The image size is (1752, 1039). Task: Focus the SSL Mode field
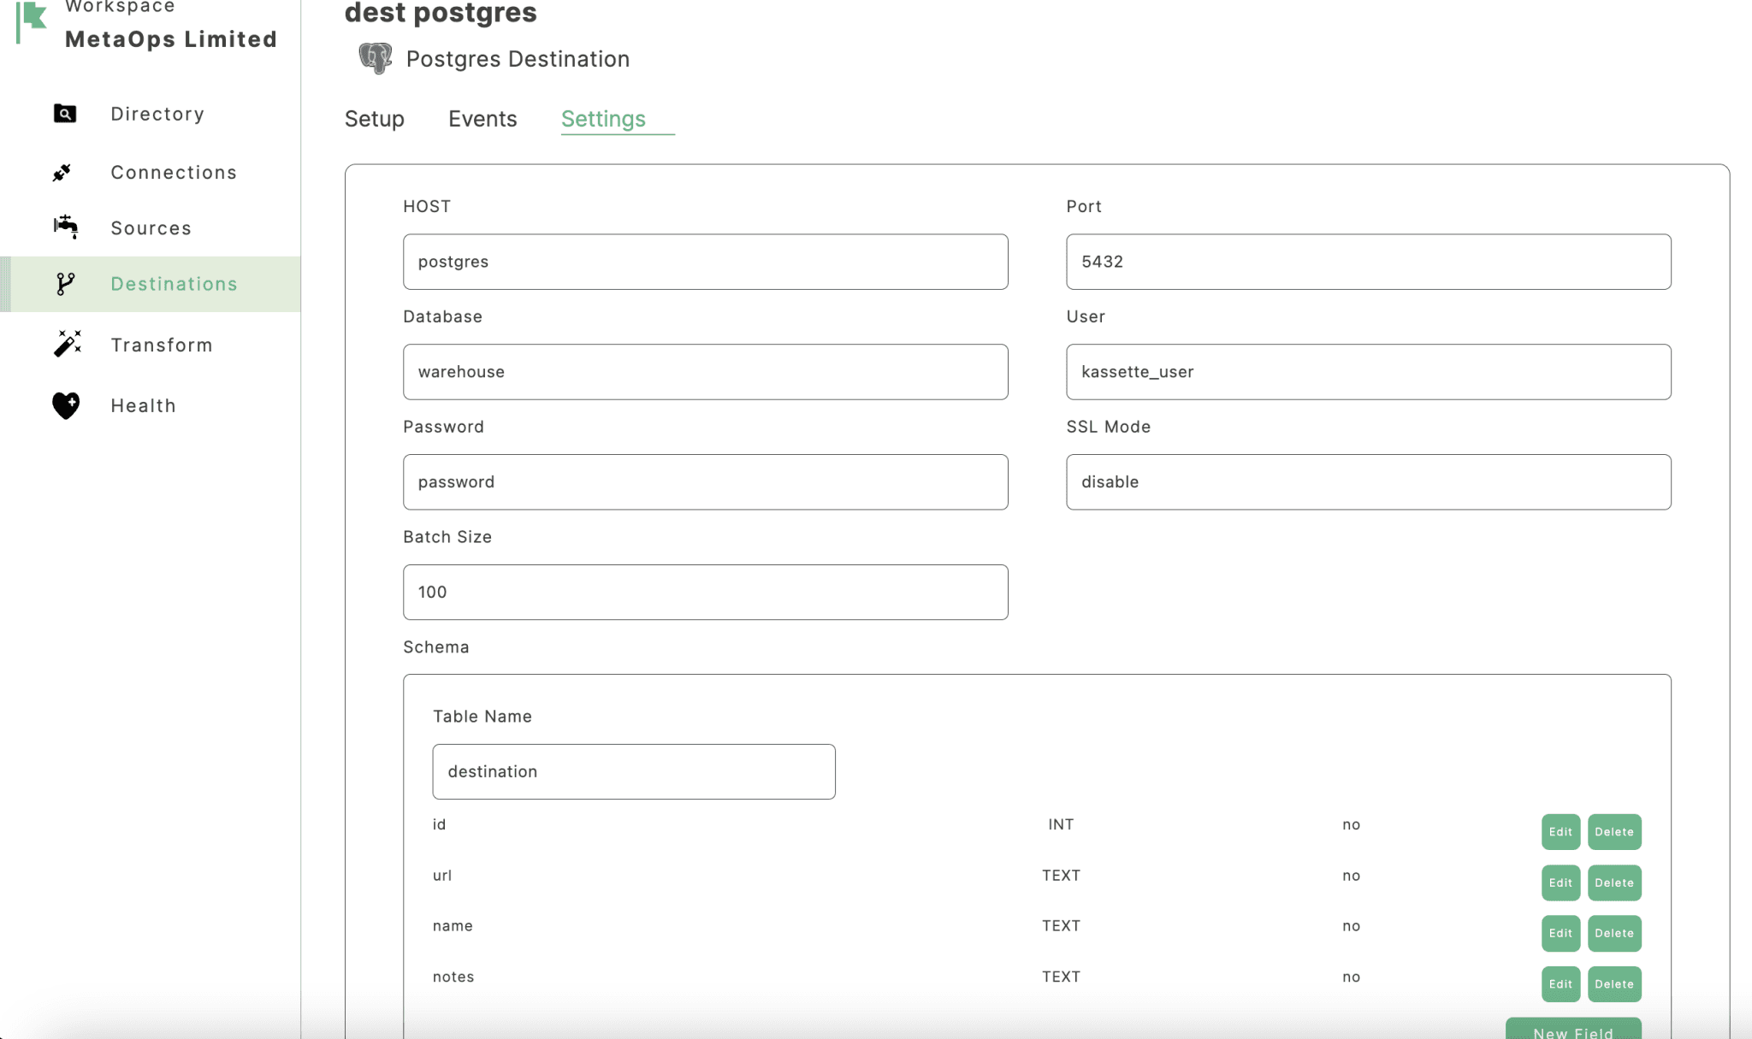[1367, 482]
